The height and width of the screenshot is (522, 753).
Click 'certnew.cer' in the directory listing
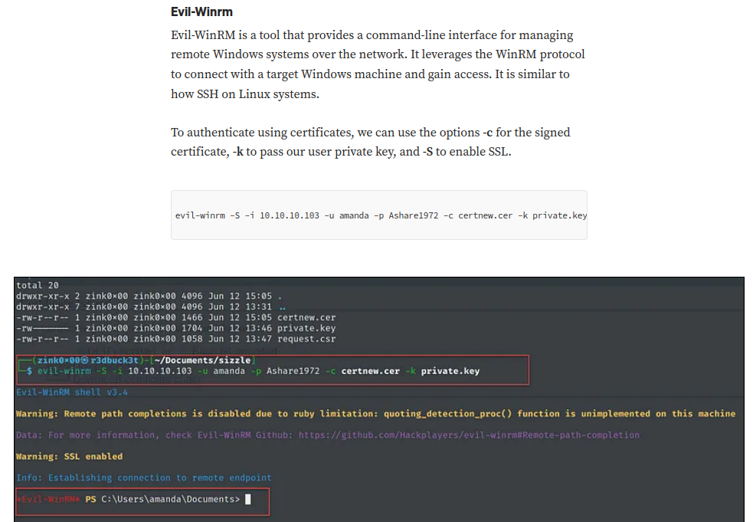pos(306,317)
